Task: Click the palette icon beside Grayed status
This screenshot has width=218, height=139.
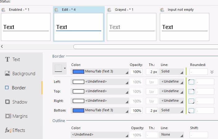Action: (x=109, y=10)
